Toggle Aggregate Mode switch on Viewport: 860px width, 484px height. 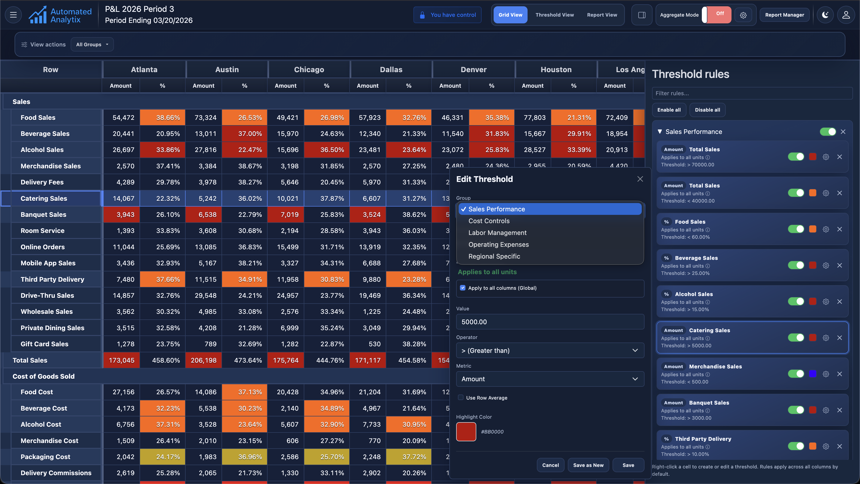[716, 15]
